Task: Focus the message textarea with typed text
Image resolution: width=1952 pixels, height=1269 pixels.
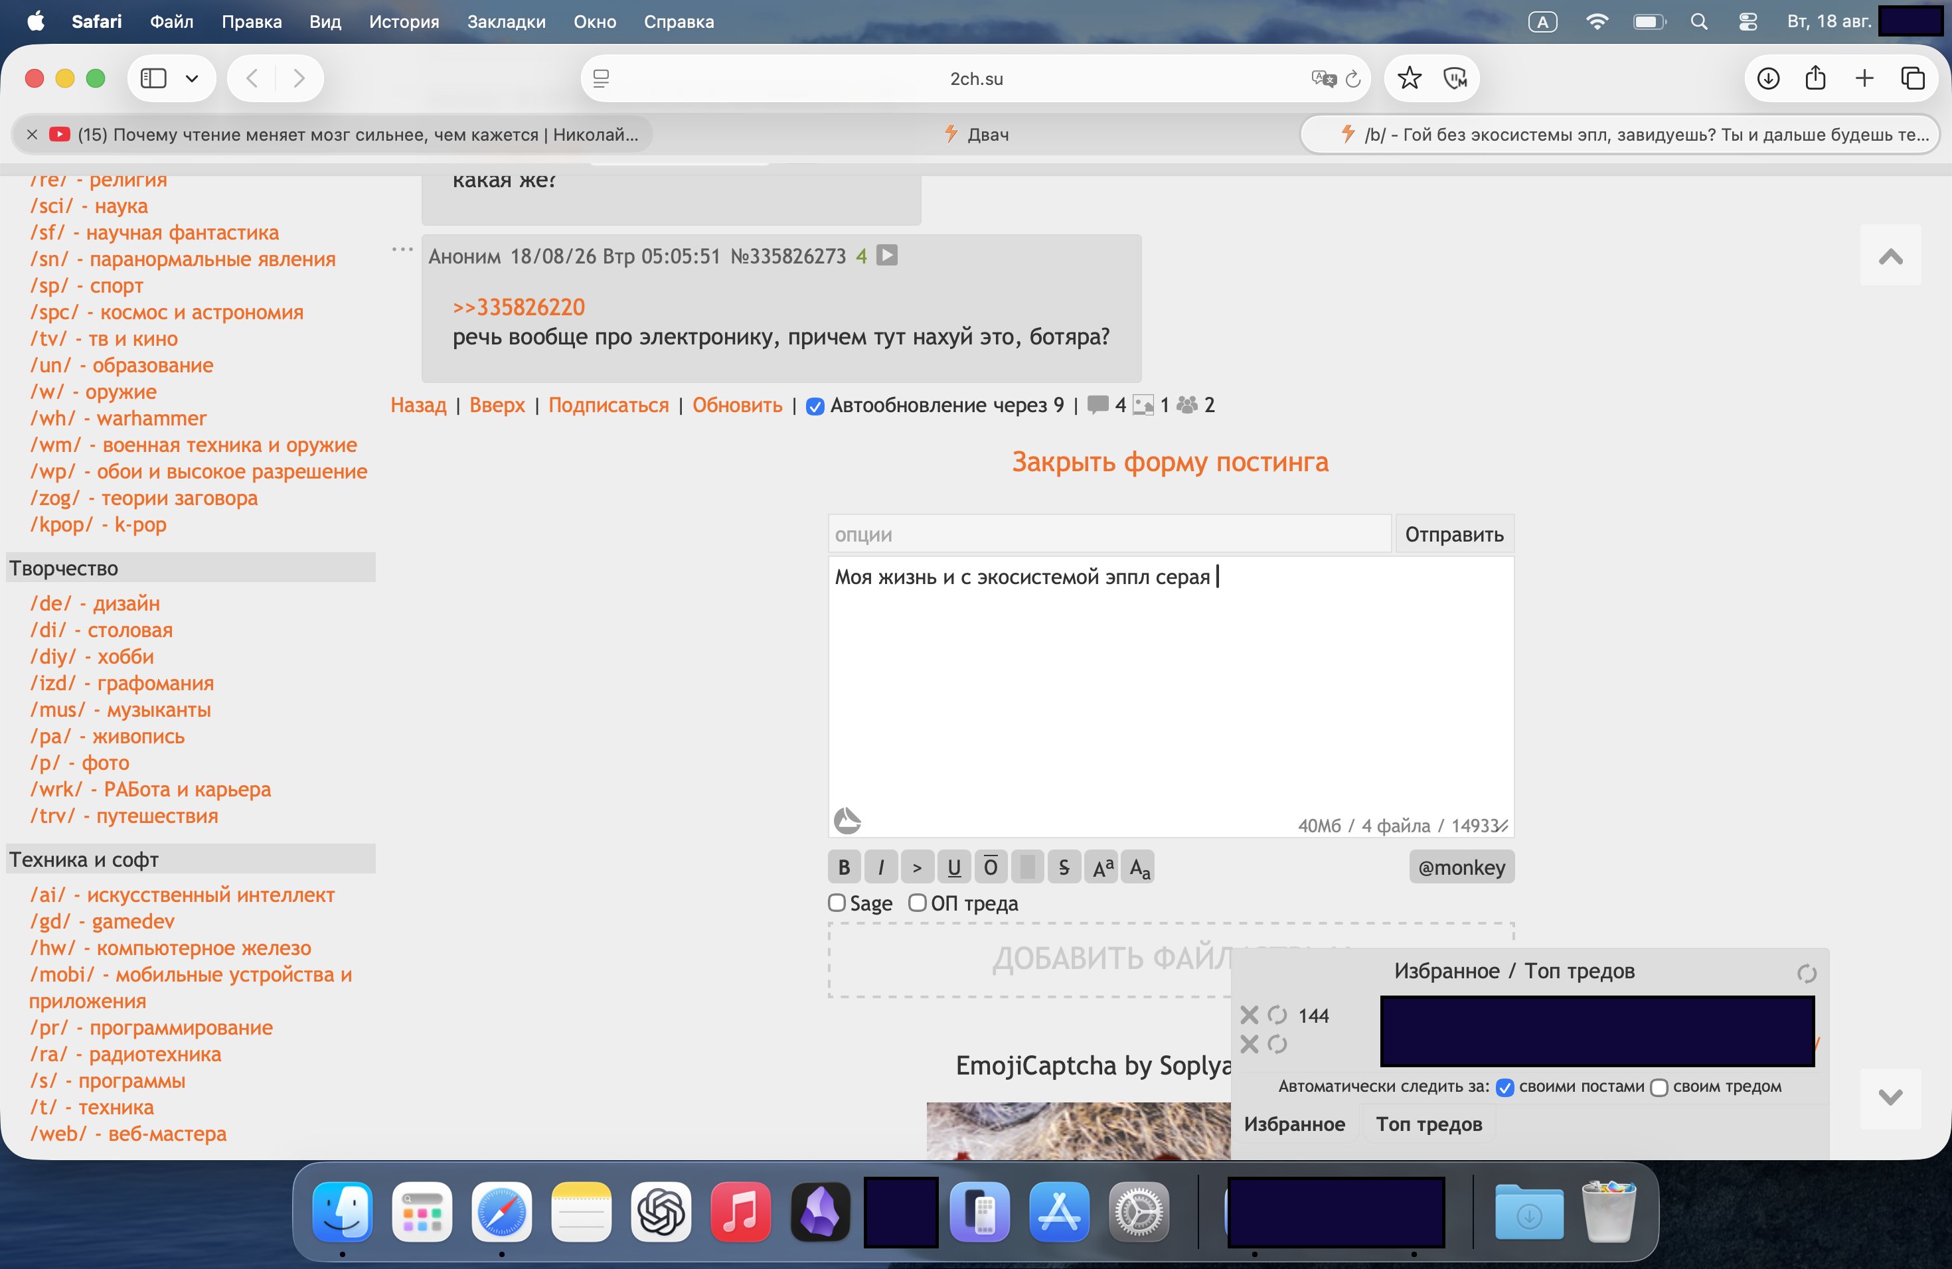Action: click(x=1171, y=697)
